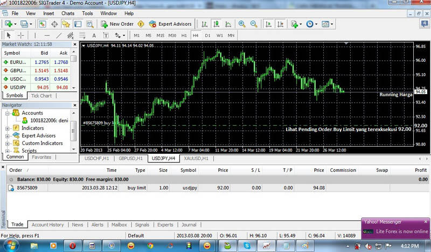Open the Strategy Tester magnifier icon

tap(90, 24)
